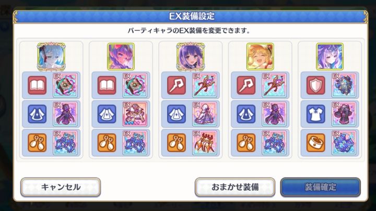This screenshot has width=376, height=211.
Task: Select the blonde smiling fourth character portrait
Action: coord(260,57)
